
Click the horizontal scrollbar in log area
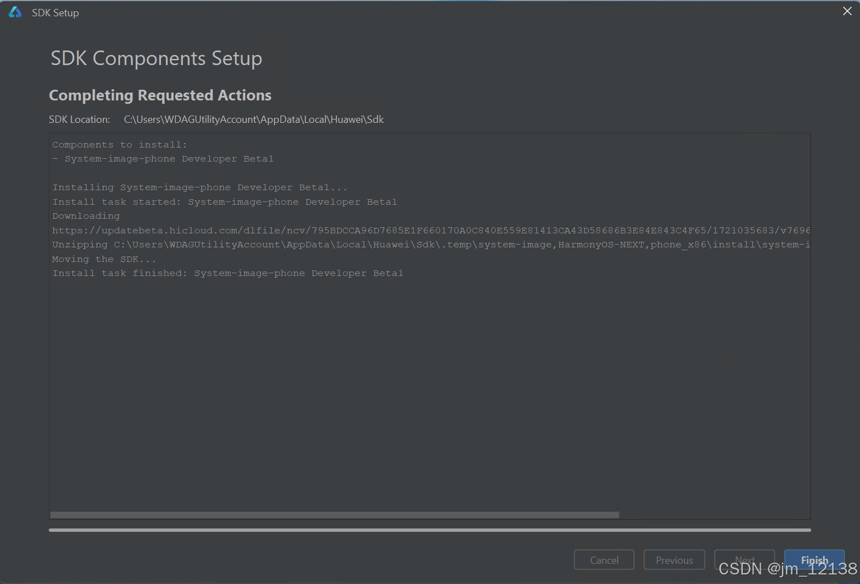pos(334,515)
